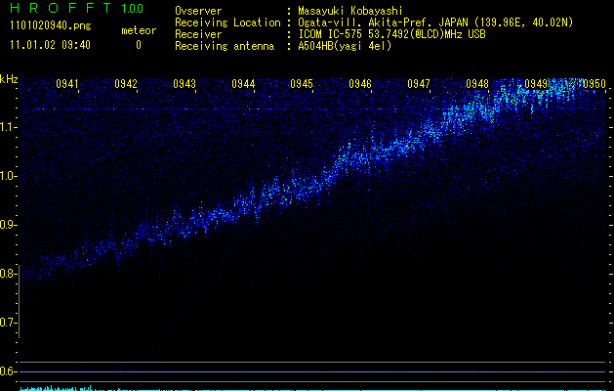Click the 1.1 kHz axis label
Screen dimensions: 614x391
click(x=8, y=127)
